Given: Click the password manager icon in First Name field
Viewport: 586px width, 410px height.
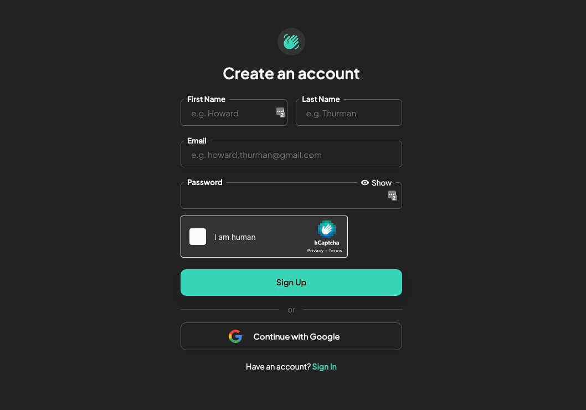Looking at the screenshot, I should [x=280, y=112].
